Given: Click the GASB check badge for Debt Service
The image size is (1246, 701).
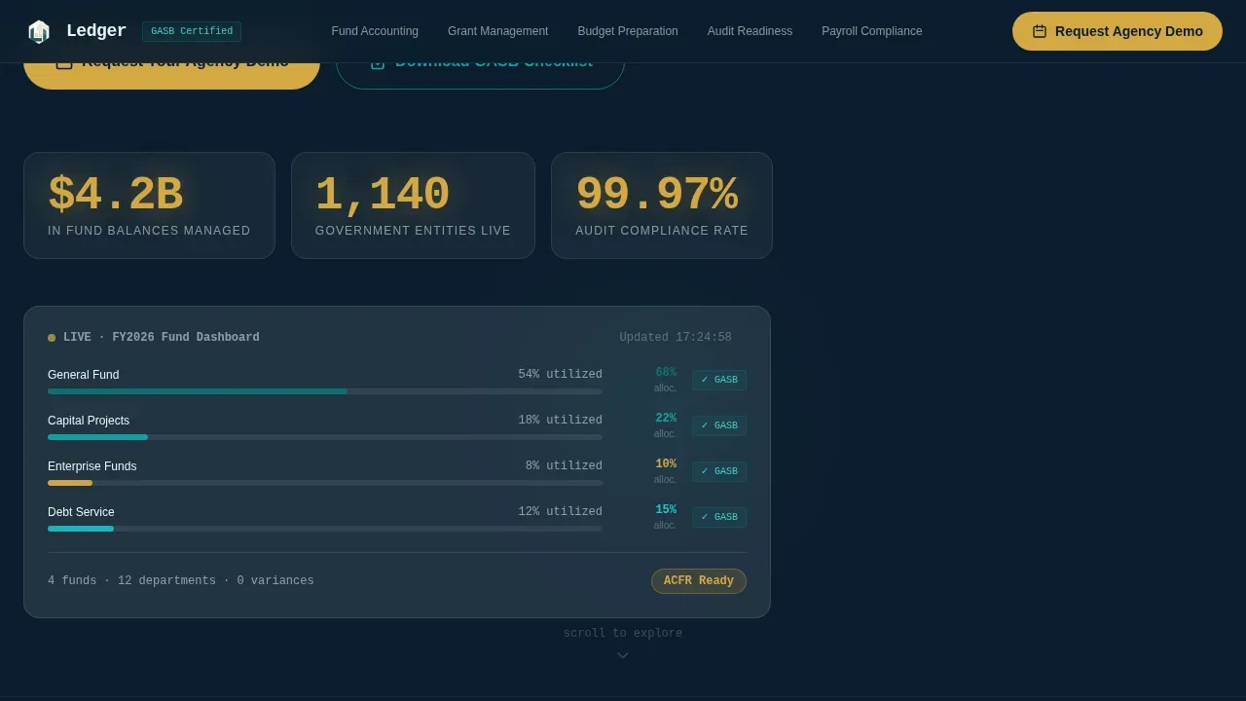Looking at the screenshot, I should tap(719, 517).
